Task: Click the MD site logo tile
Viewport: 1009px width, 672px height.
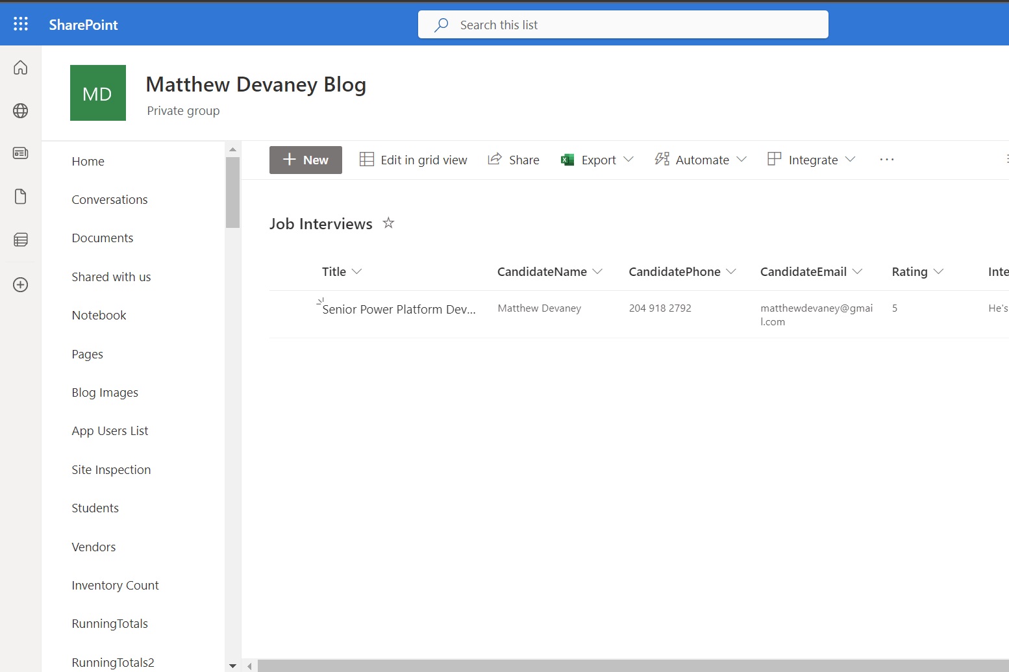Action: [97, 93]
